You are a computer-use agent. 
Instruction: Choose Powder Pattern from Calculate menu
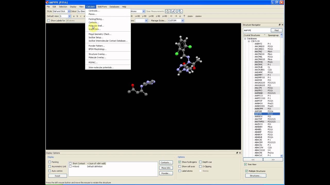tap(97, 46)
